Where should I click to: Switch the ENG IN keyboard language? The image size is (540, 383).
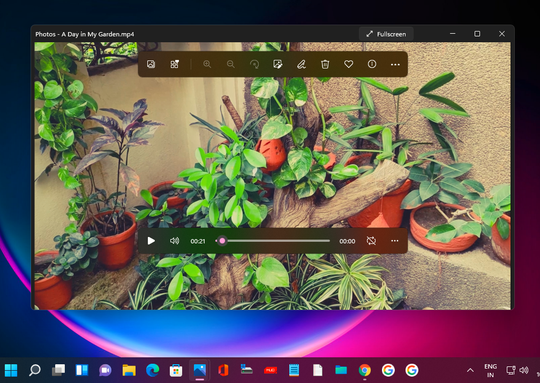click(490, 370)
